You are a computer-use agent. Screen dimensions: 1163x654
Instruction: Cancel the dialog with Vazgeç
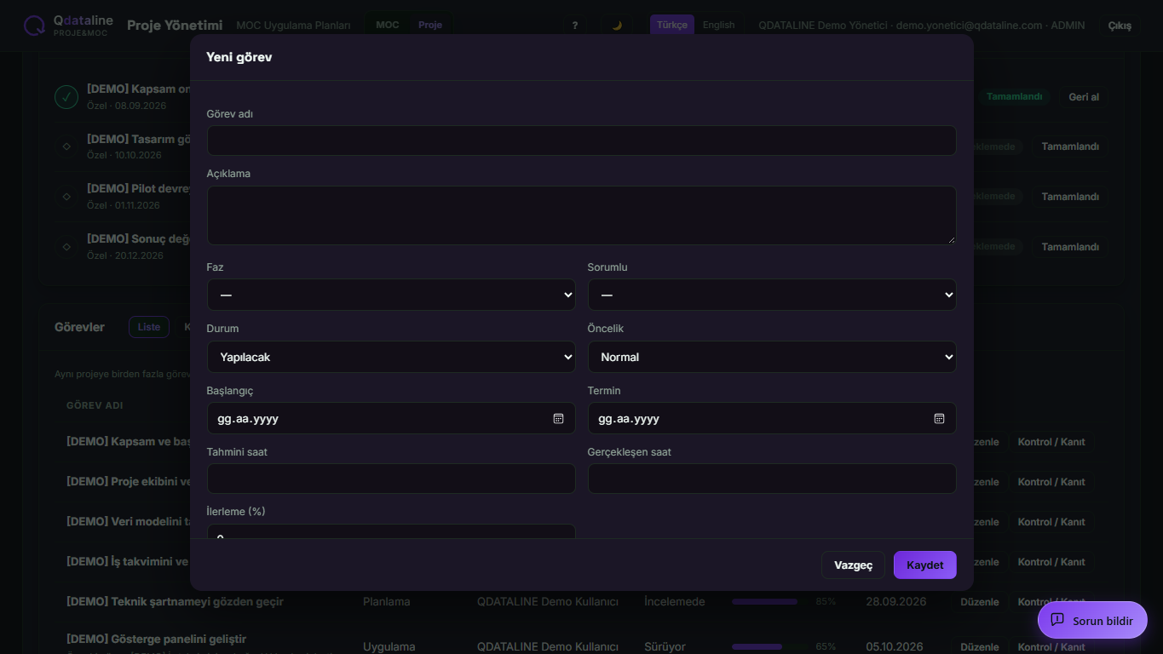point(853,565)
